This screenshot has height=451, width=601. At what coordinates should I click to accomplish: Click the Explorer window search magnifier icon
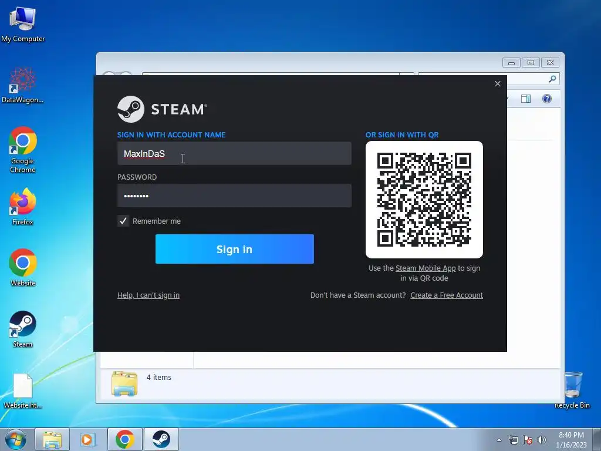tap(552, 79)
